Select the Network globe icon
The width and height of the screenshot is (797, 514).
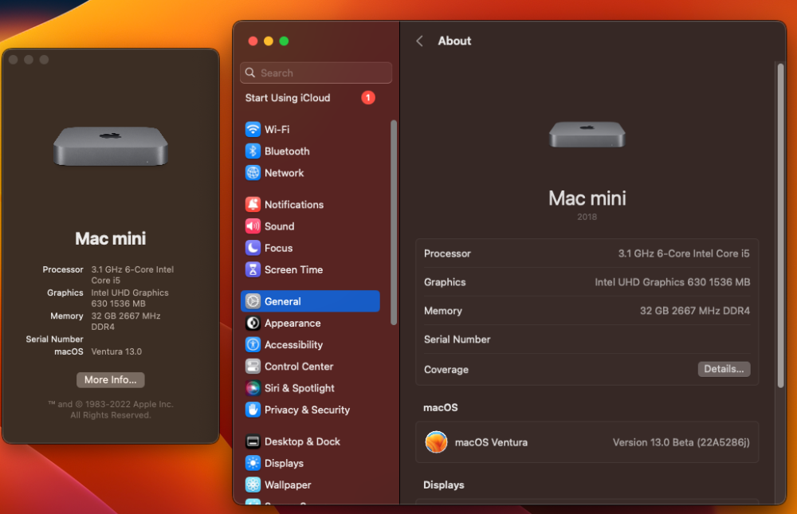tap(253, 173)
